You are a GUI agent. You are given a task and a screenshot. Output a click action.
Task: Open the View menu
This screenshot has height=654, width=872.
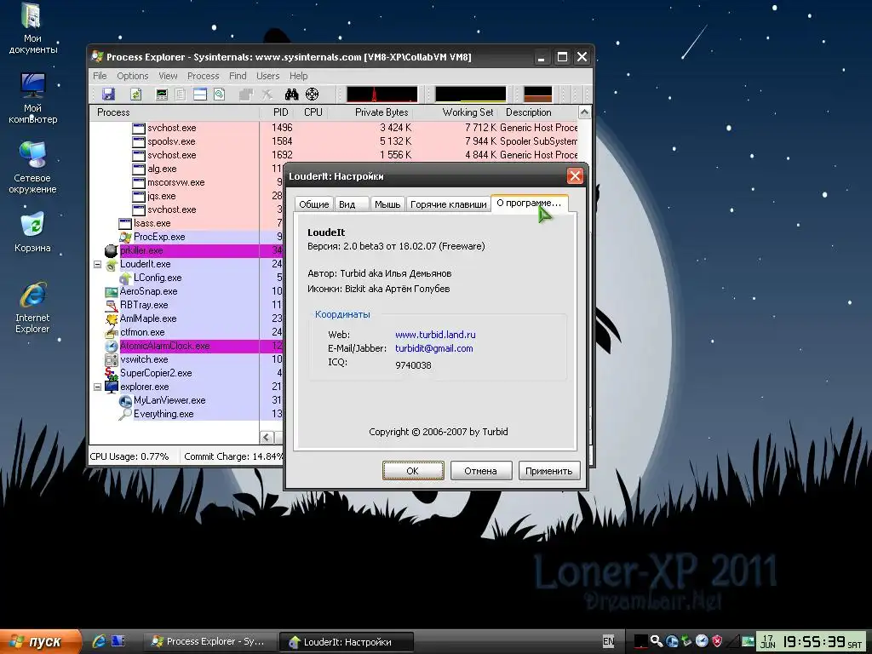[x=168, y=76]
